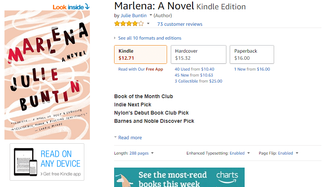Open the 40 Used from $10.40 link

click(195, 69)
